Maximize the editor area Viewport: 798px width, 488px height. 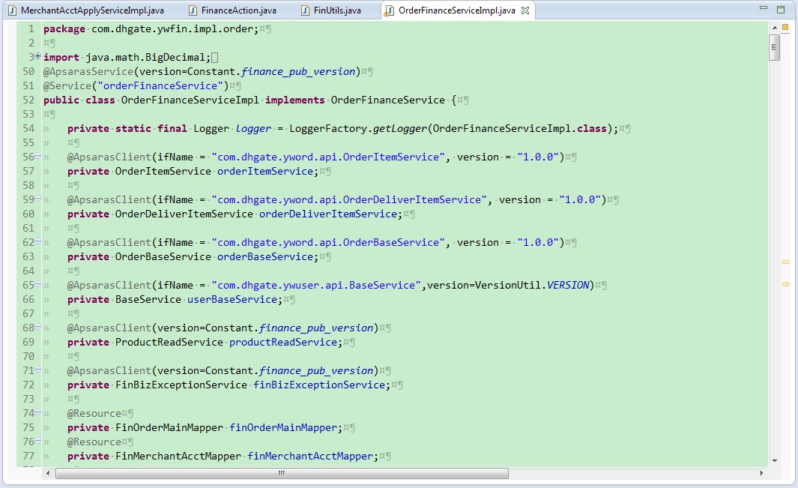[x=781, y=9]
